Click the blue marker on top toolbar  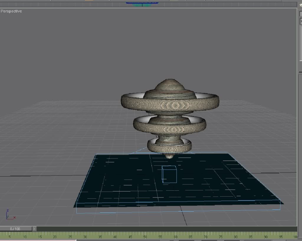click(x=142, y=3)
